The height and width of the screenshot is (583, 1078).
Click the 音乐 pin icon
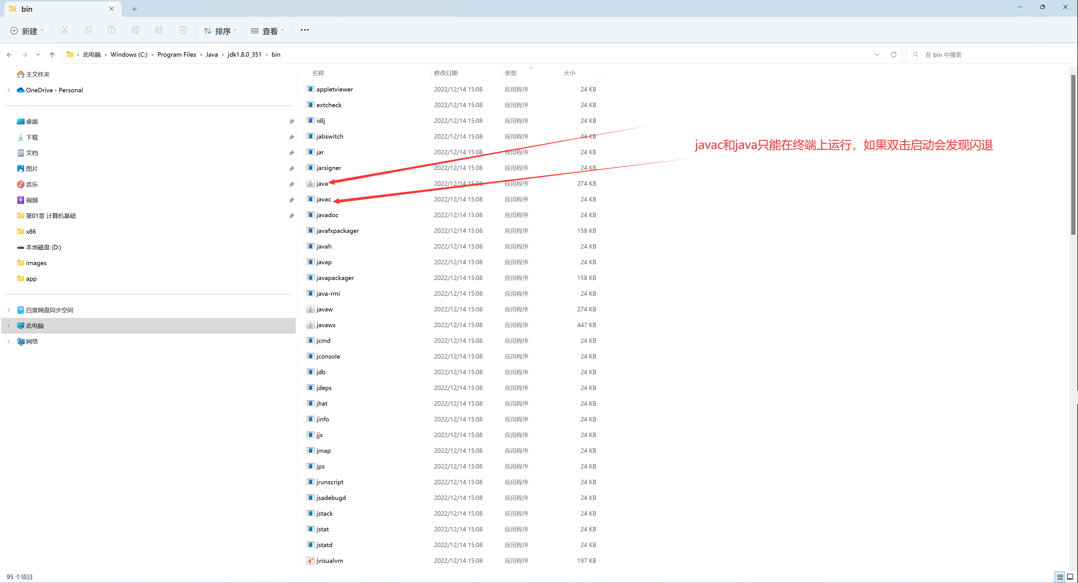coord(291,185)
